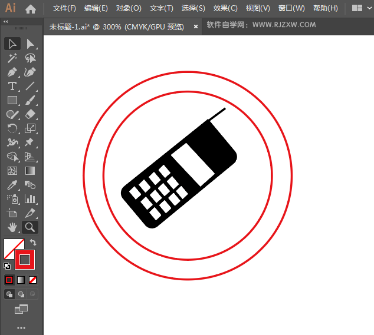Select the Direct Selection tool
374x335 pixels.
click(x=30, y=44)
